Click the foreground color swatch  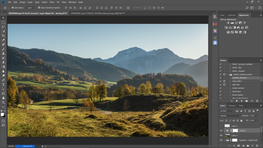tap(2, 114)
